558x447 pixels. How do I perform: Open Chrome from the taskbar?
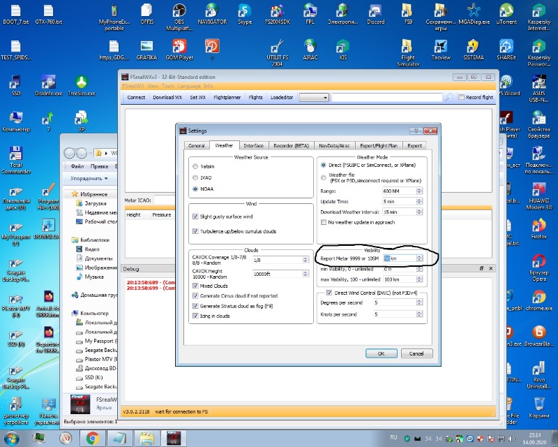91,438
